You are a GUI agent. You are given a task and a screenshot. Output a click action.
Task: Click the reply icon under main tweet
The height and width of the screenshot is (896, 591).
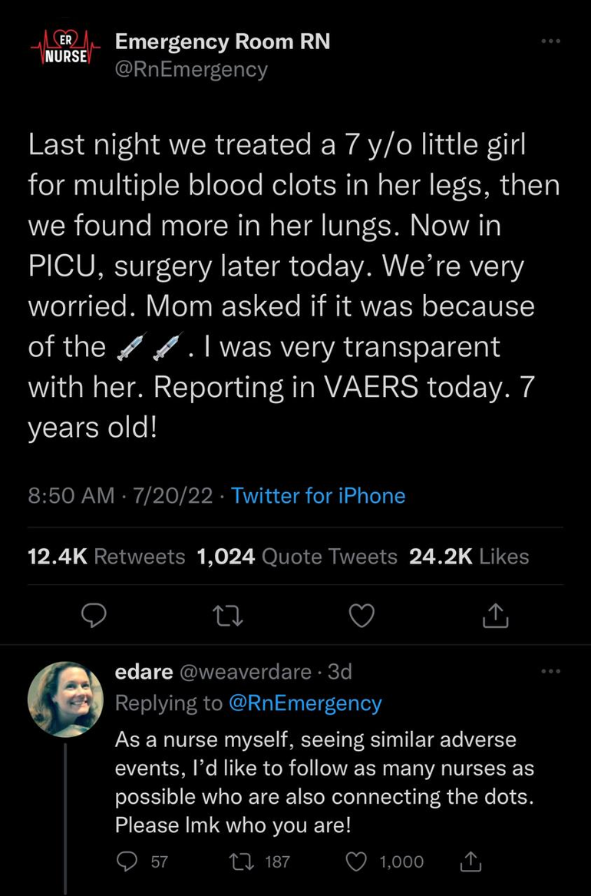(92, 614)
